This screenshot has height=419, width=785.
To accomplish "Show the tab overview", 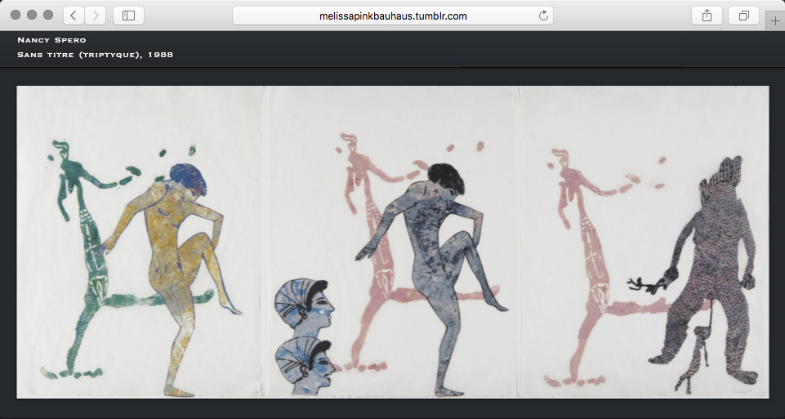I will pos(744,16).
